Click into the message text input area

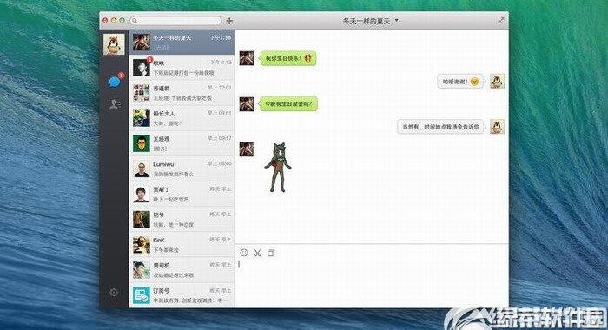tap(372, 283)
